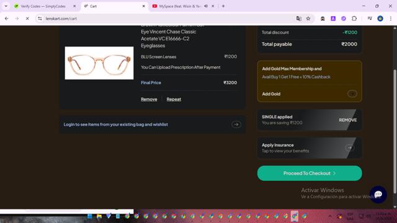
Task: Click the 'Total discount' value -₹1200
Action: (x=350, y=33)
